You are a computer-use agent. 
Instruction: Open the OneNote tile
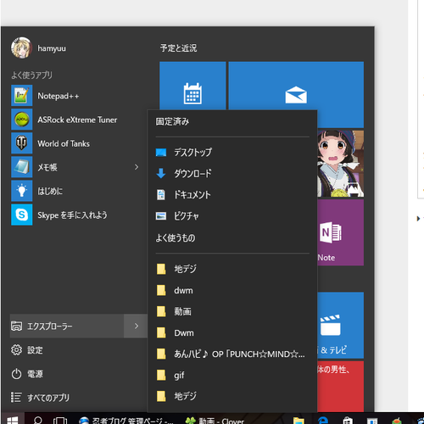[x=340, y=232]
